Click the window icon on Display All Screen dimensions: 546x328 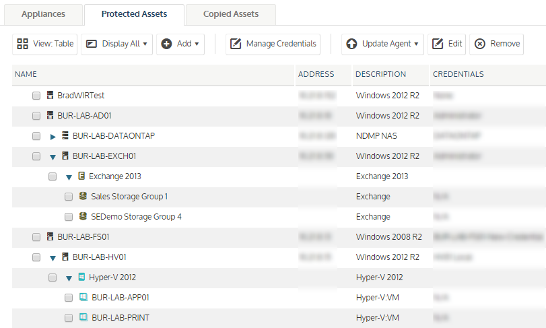(92, 44)
